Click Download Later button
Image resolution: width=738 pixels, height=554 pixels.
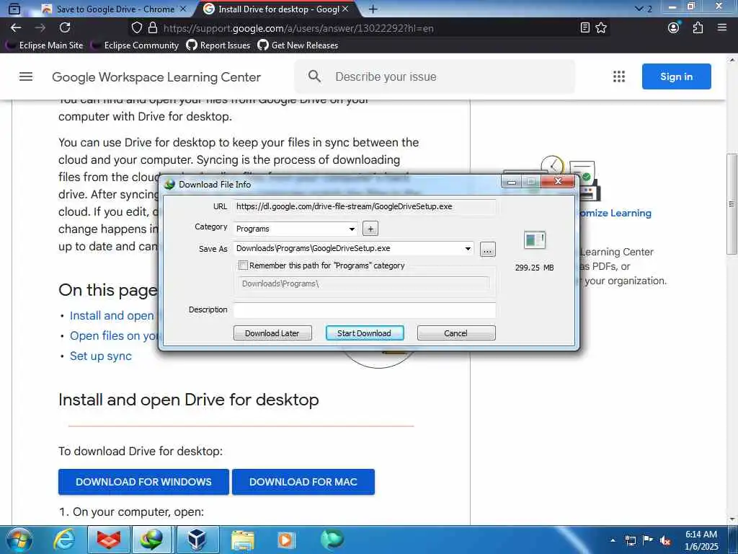coord(272,333)
